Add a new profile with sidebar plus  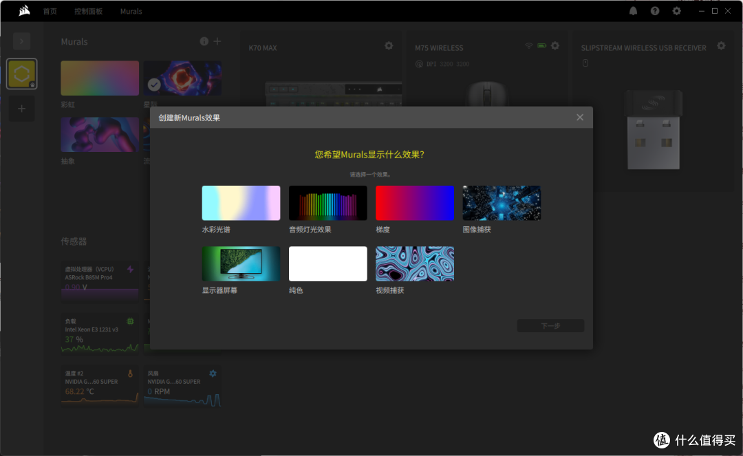pos(22,109)
